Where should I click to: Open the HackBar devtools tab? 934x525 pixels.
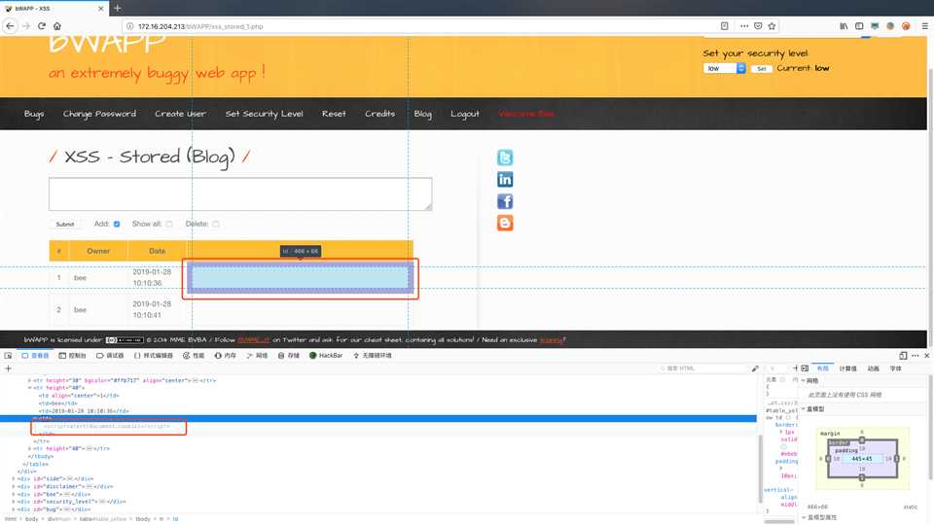[326, 356]
